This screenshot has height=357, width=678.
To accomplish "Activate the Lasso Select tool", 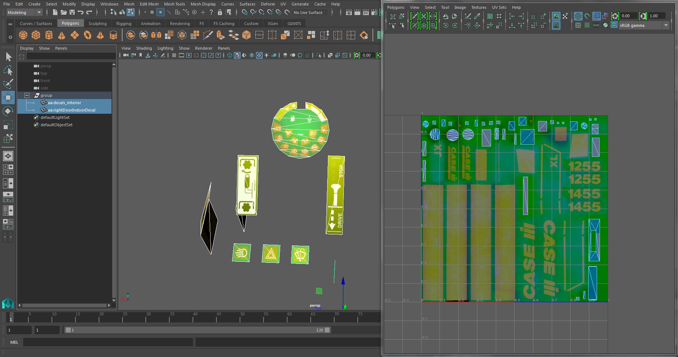I will [8, 70].
